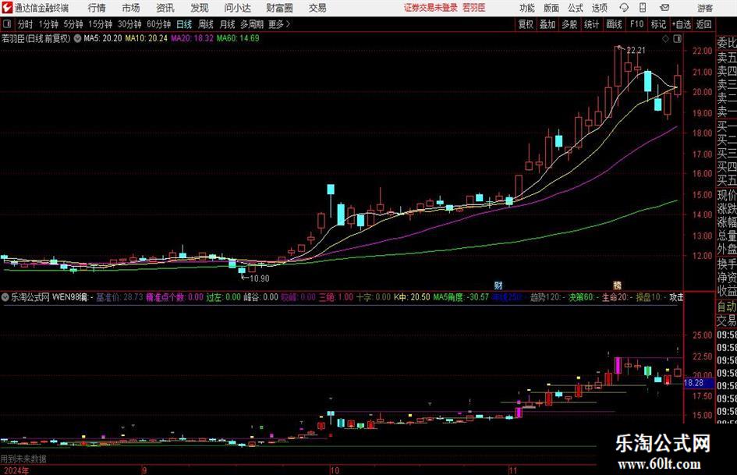
Task: Toggle the left sidebar panel icon
Action: point(6,24)
